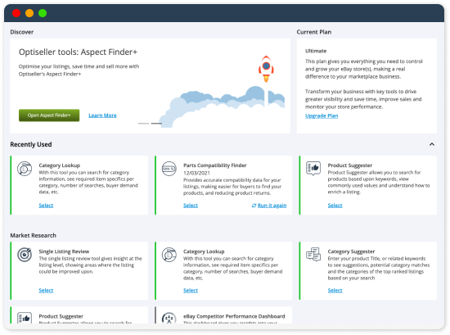The width and height of the screenshot is (450, 335).
Task: Click the Optiseller tools: Aspect Finder+ heading
Action: pyautogui.click(x=78, y=52)
